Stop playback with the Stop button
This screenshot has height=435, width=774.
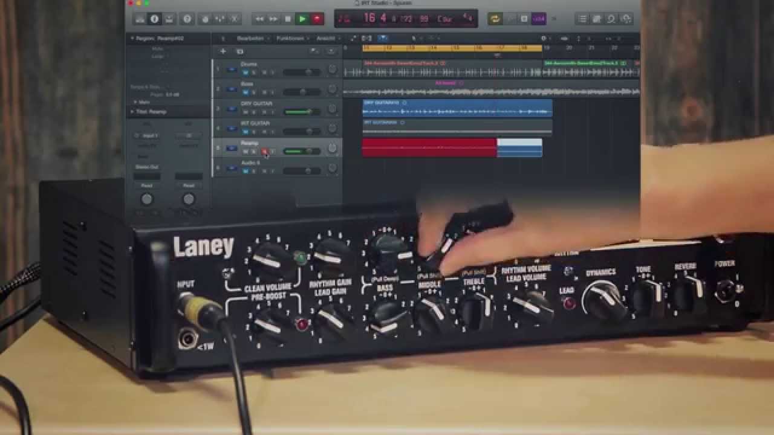[x=288, y=19]
